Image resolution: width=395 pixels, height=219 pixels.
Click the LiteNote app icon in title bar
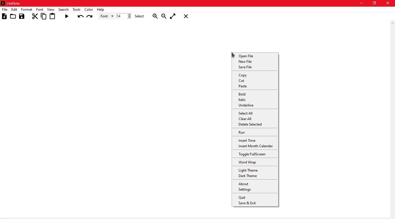click(3, 3)
